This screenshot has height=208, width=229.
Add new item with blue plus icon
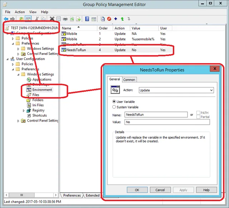tap(116, 19)
